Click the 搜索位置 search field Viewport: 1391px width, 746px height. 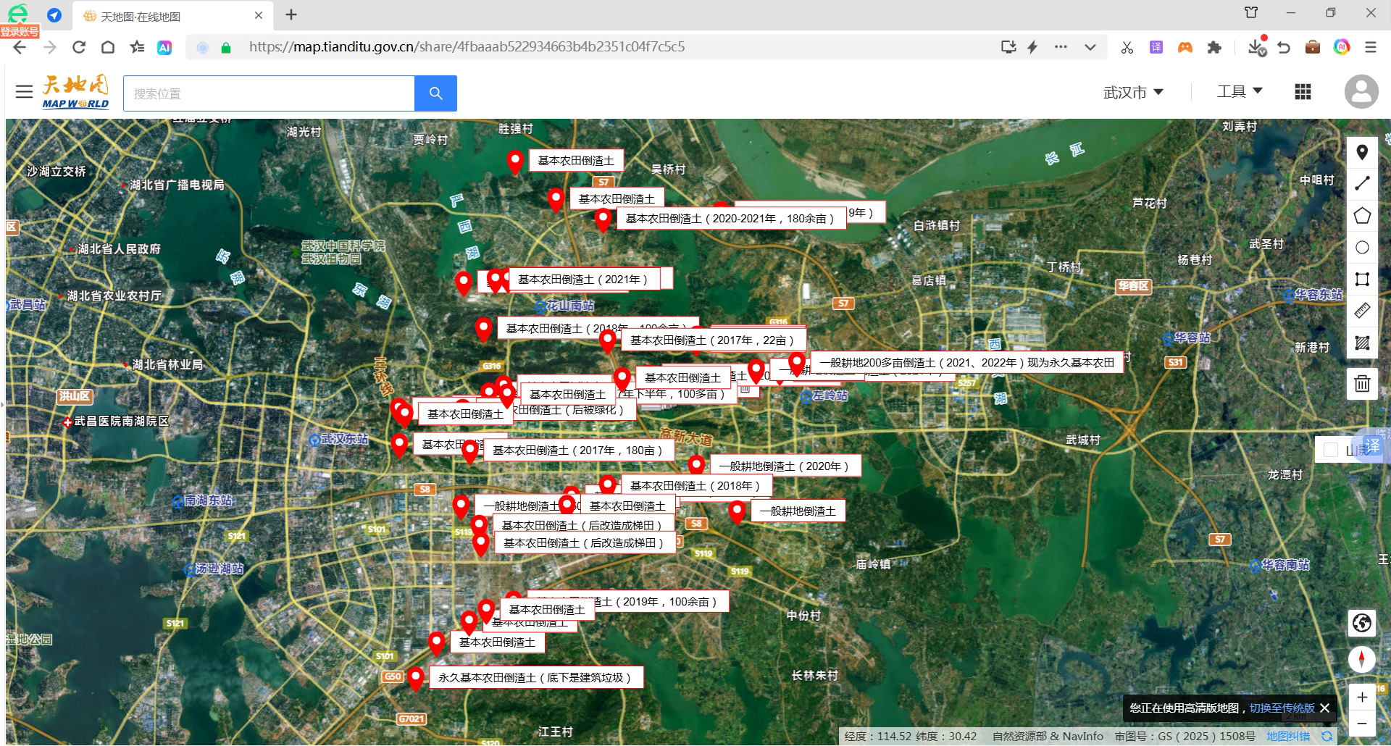(269, 93)
